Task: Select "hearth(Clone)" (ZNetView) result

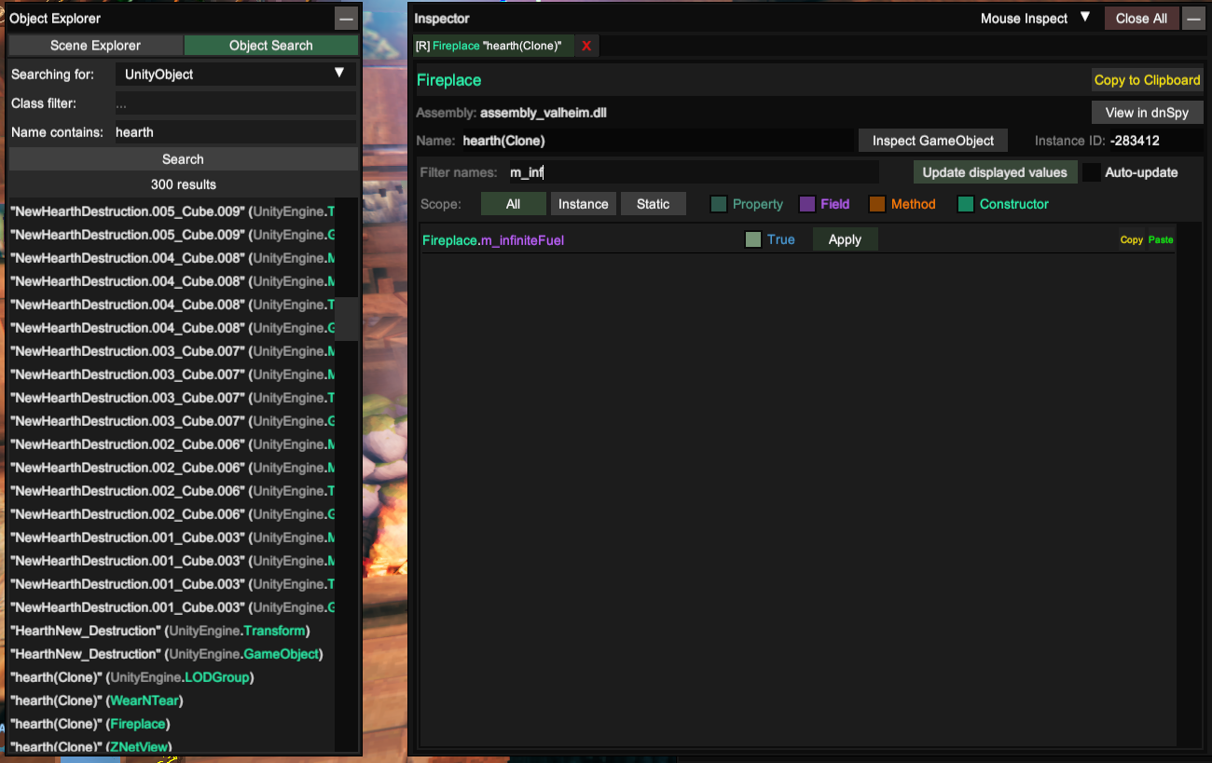Action: tap(90, 746)
